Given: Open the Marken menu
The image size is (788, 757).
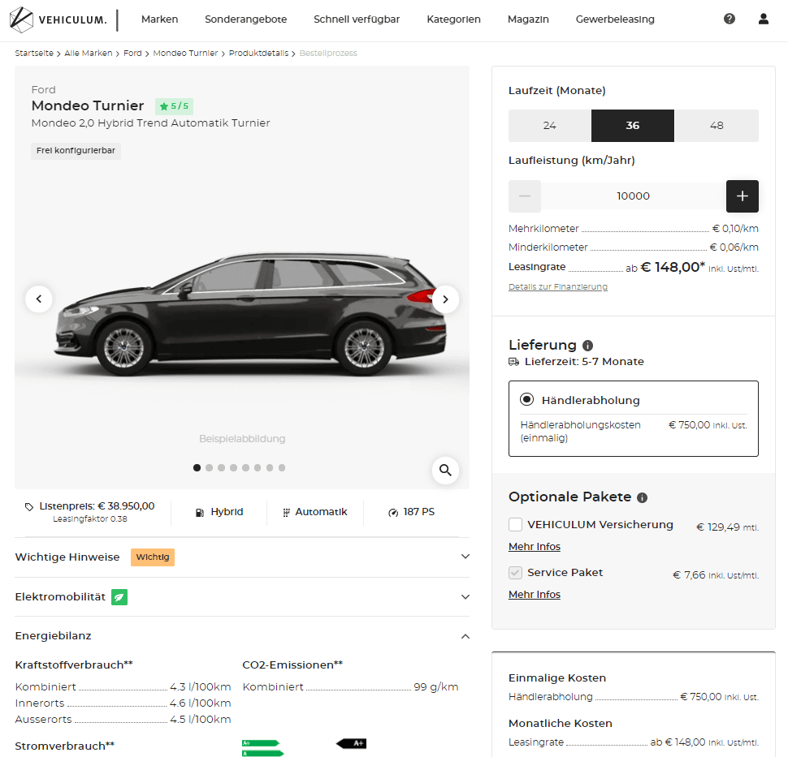Looking at the screenshot, I should point(159,19).
